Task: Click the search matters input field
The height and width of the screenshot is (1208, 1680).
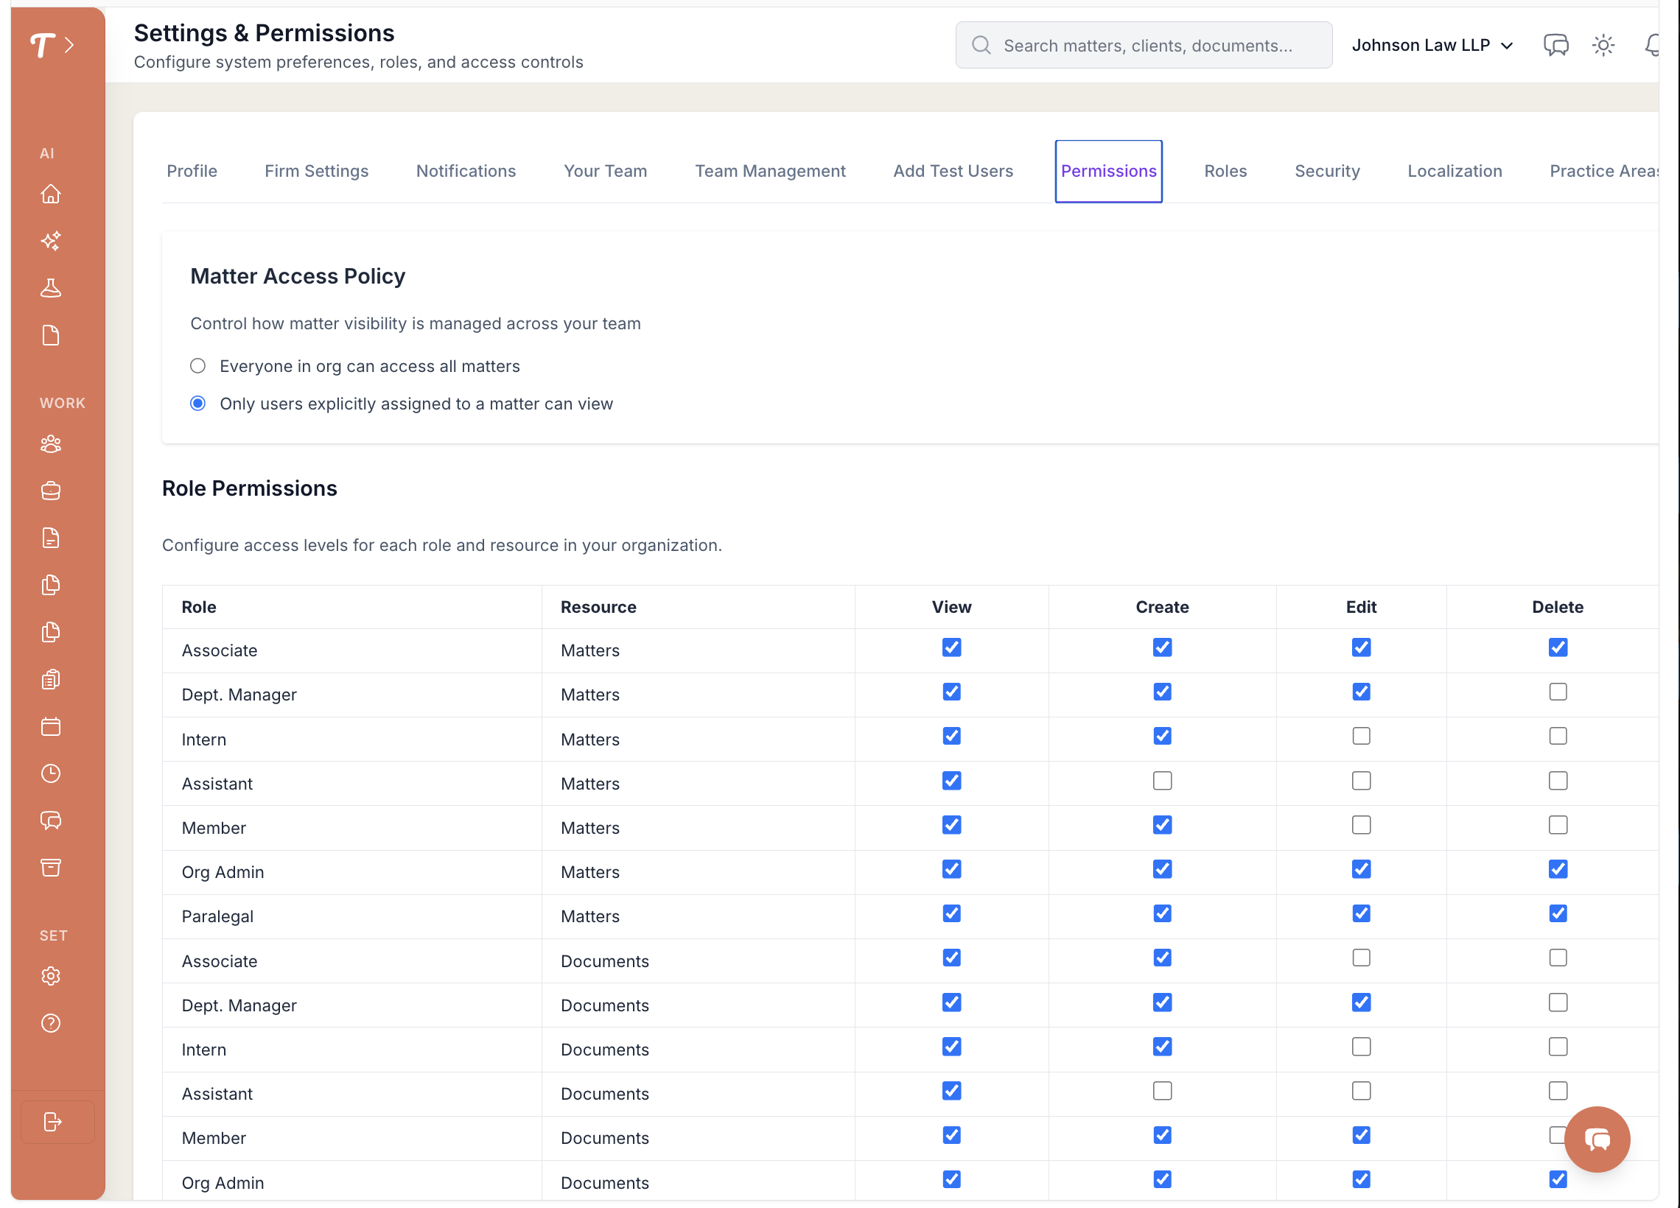Action: 1144,45
